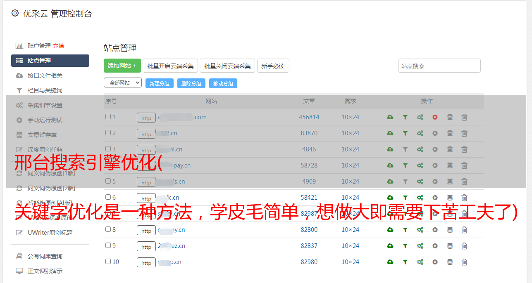Viewport: 532px width, 283px height.
Task: Click the play icon in row 6
Action: coord(435,198)
